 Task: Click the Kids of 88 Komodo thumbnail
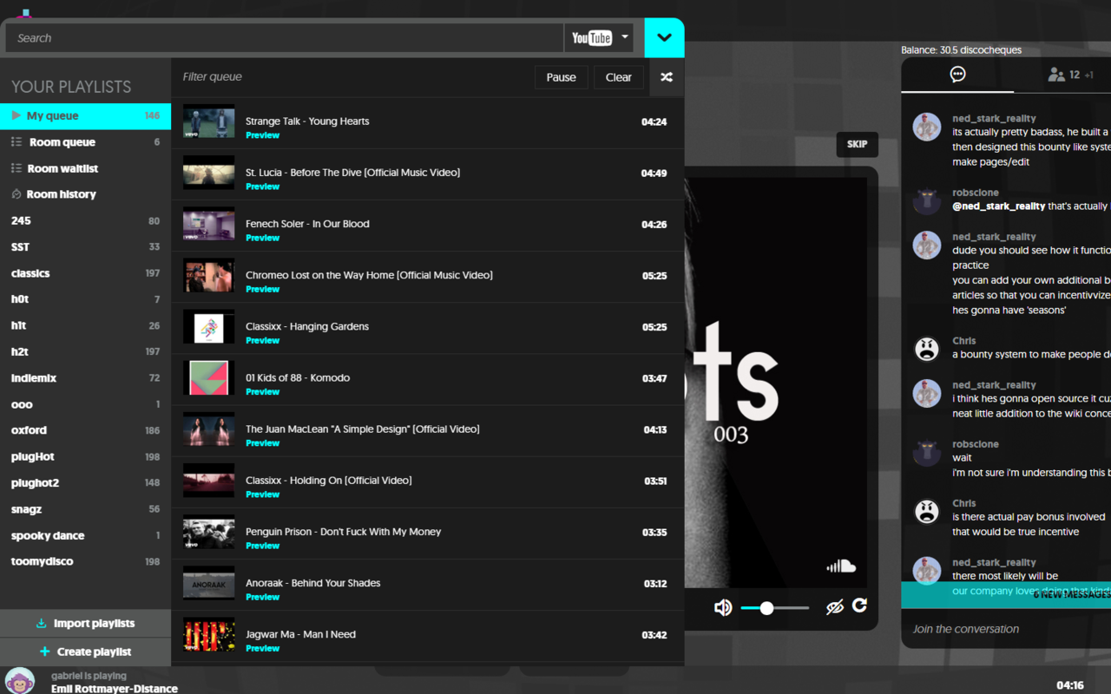click(x=209, y=378)
